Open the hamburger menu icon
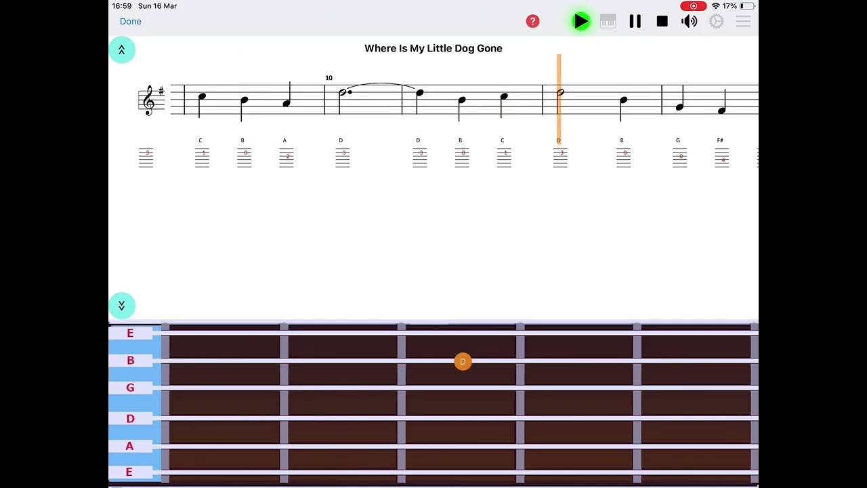Image resolution: width=867 pixels, height=488 pixels. pos(743,22)
